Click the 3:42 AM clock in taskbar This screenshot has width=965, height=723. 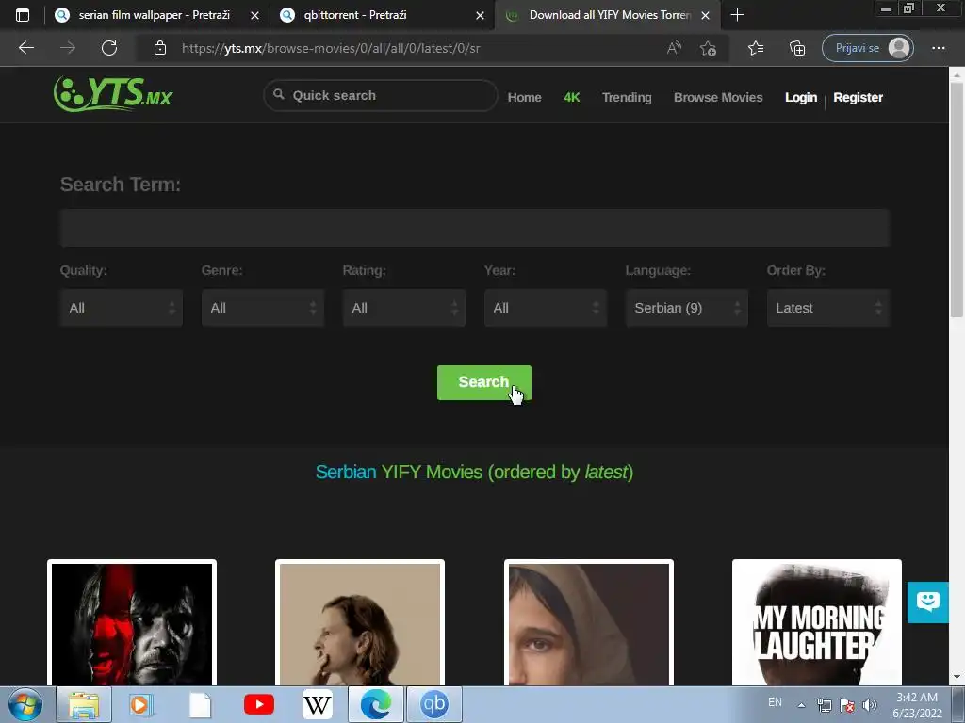tap(917, 698)
